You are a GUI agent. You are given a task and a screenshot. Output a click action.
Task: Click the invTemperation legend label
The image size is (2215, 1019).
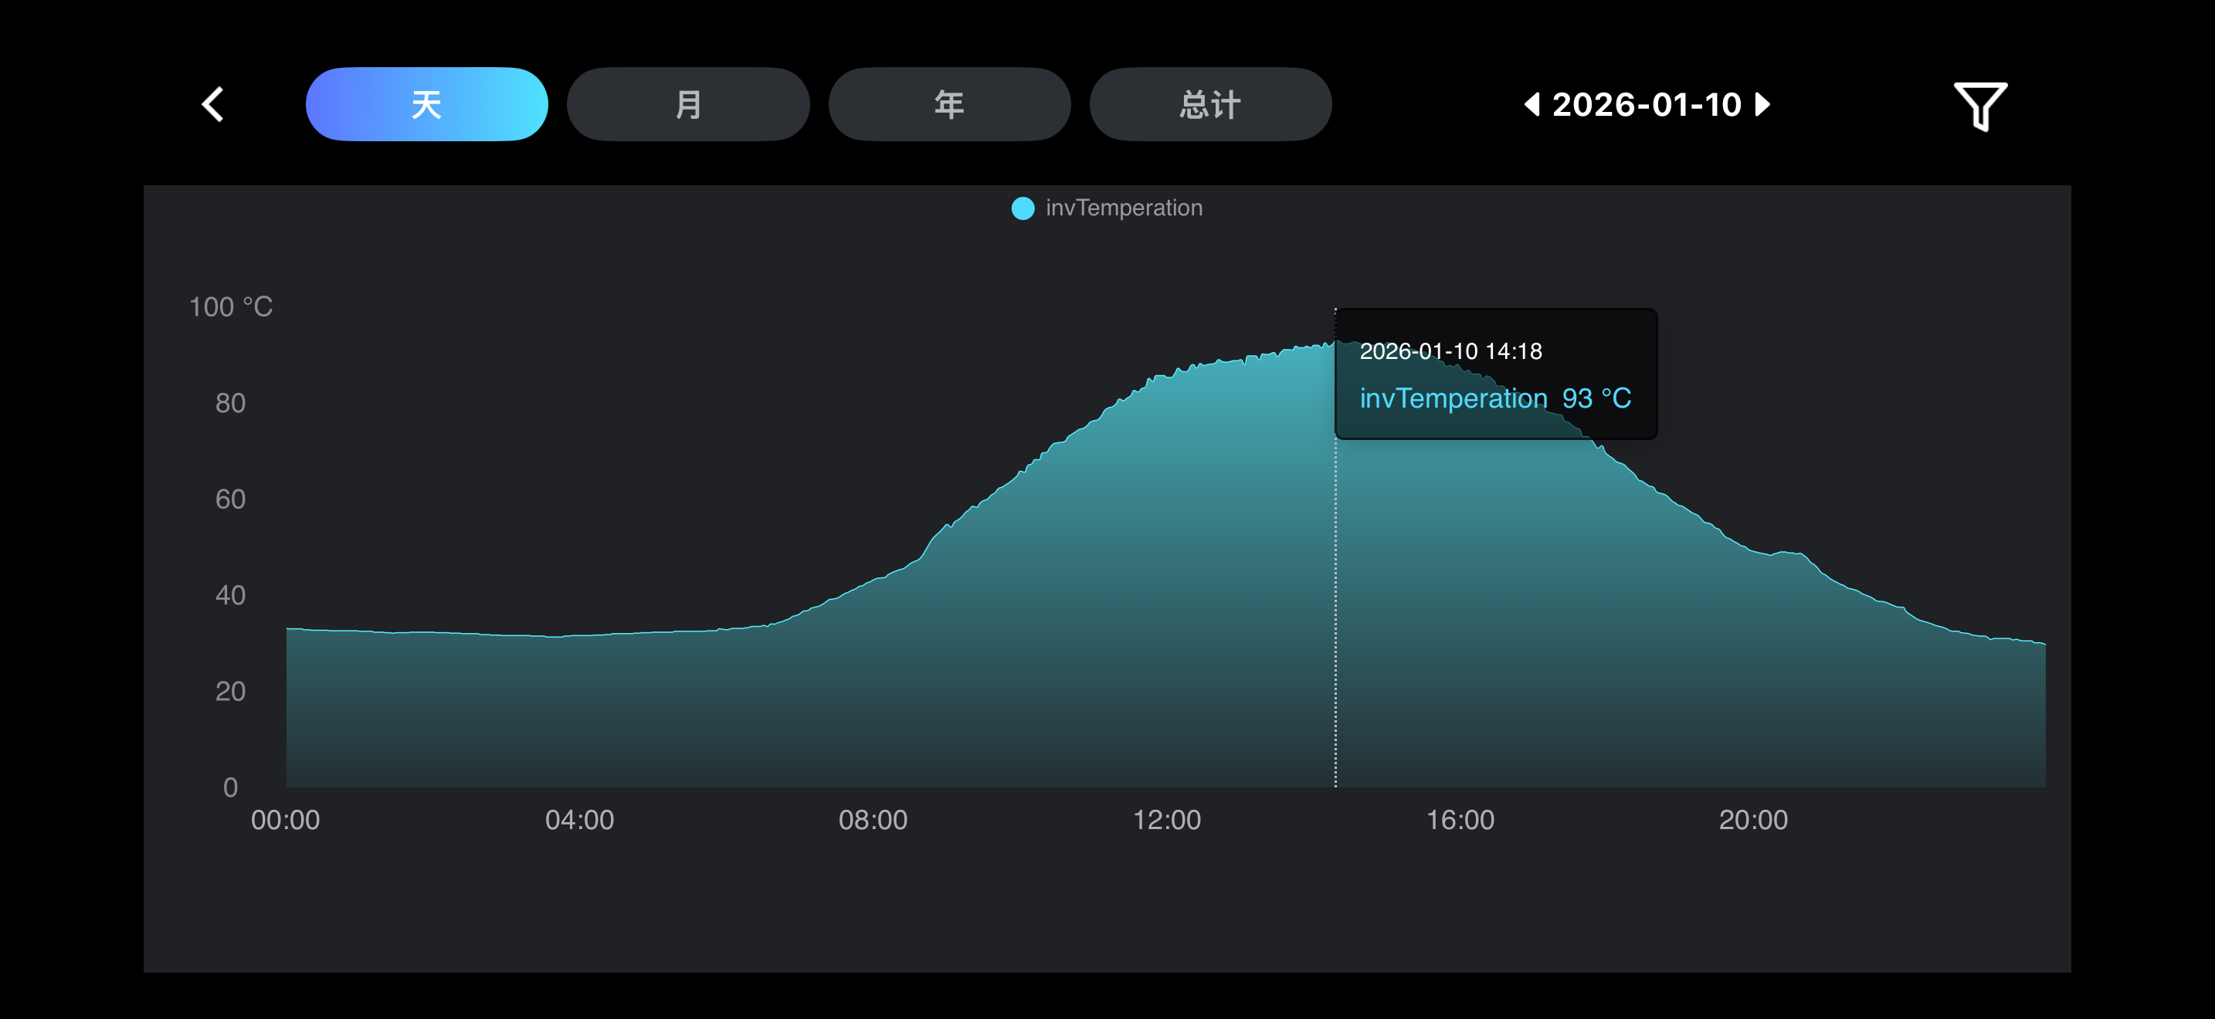coord(1123,208)
